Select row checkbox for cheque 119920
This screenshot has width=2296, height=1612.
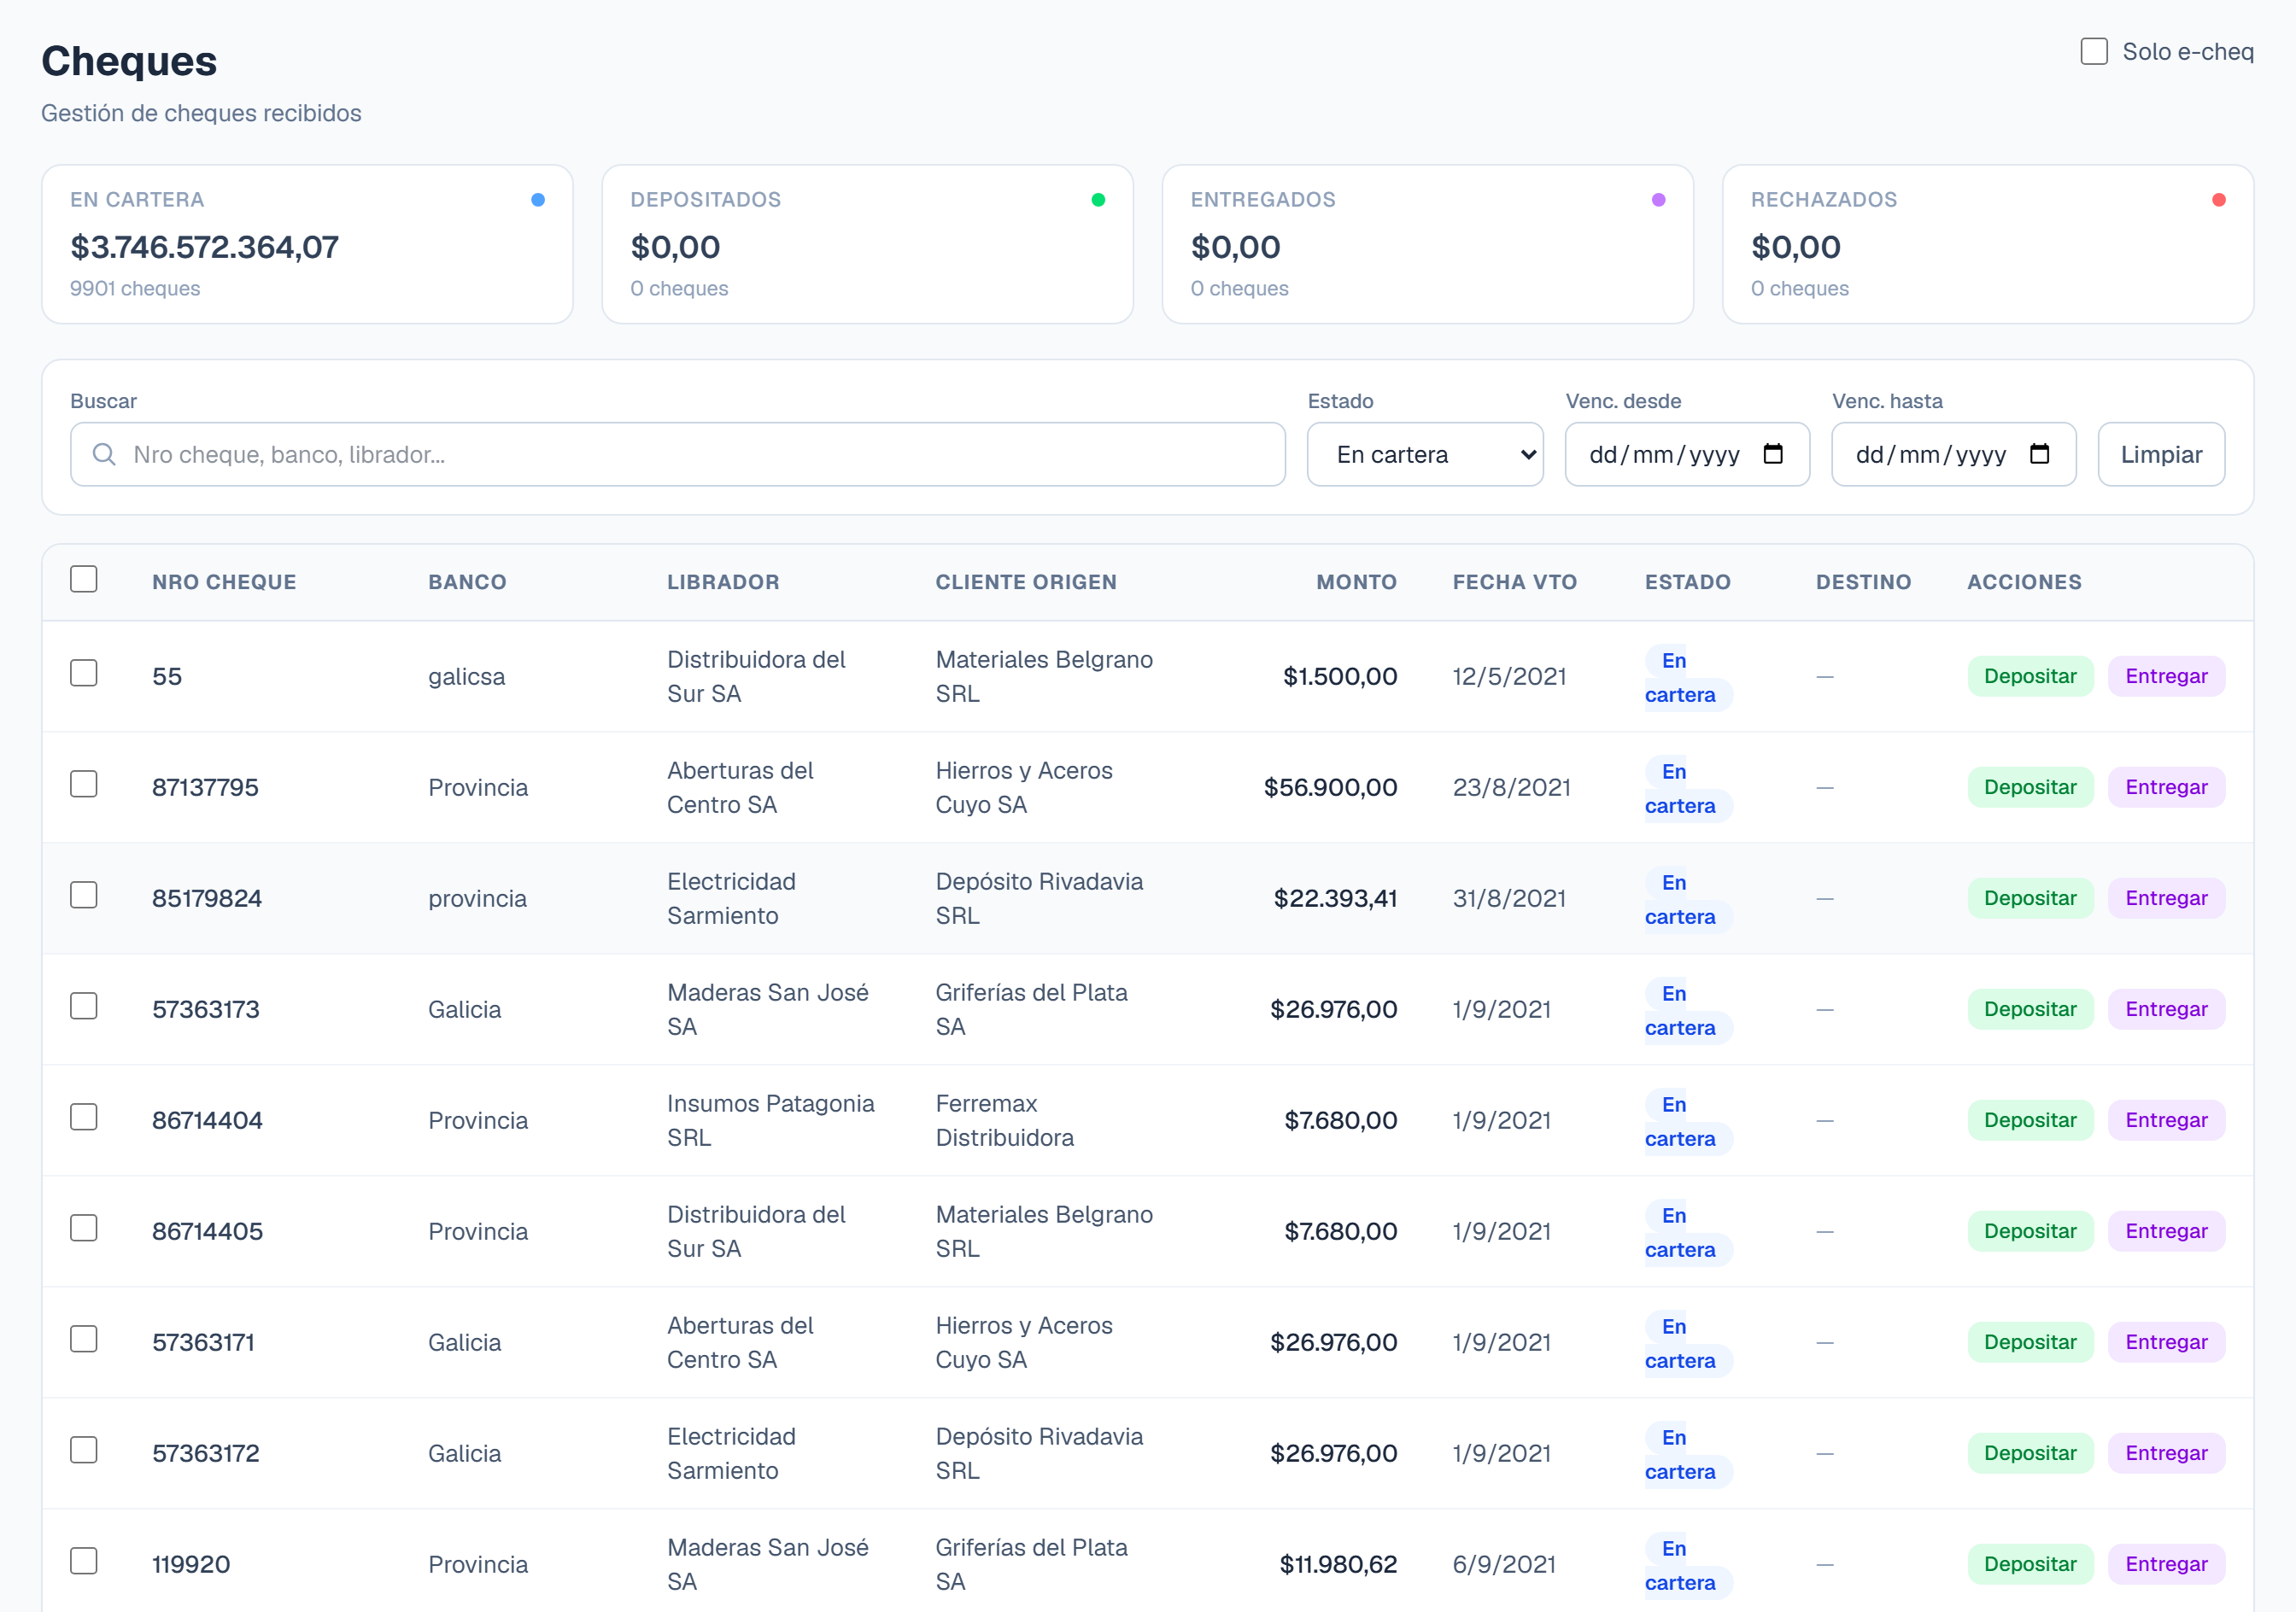pyautogui.click(x=84, y=1560)
